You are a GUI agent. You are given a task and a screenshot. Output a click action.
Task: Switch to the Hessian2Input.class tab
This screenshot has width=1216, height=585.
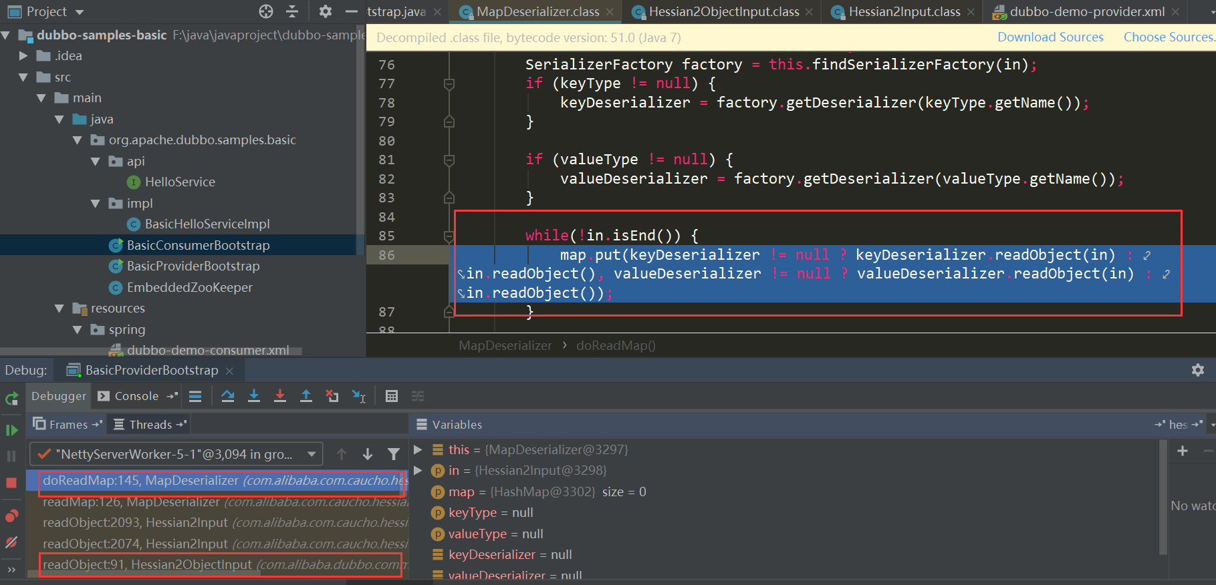click(x=904, y=11)
